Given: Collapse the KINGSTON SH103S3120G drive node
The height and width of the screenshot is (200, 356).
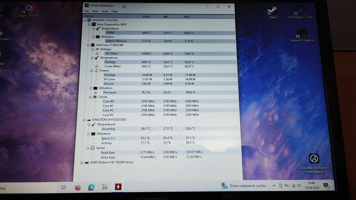Looking at the screenshot, I should coord(84,120).
